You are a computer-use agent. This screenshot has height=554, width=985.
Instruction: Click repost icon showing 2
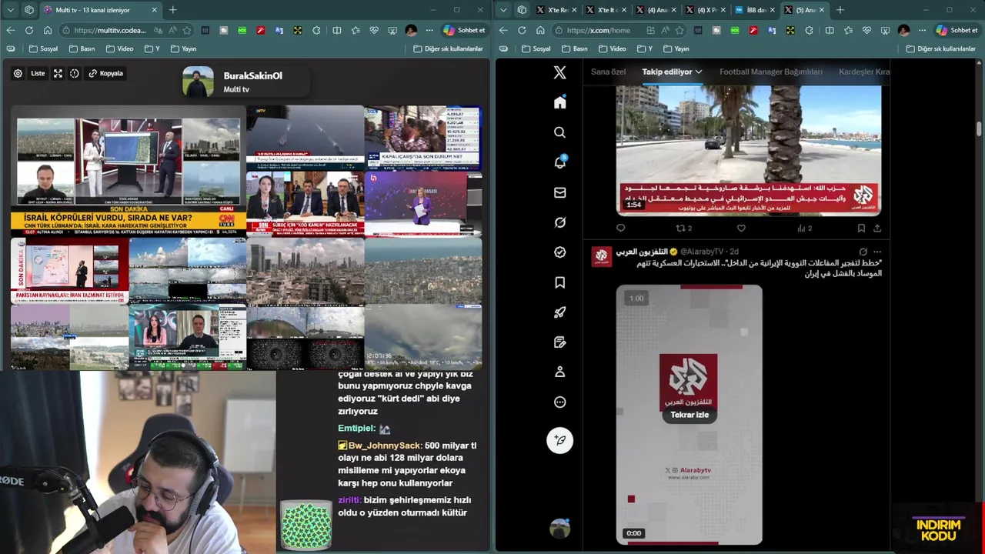683,228
